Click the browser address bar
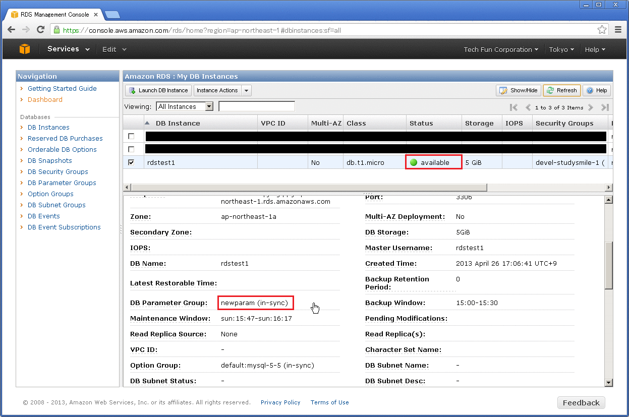 click(328, 30)
